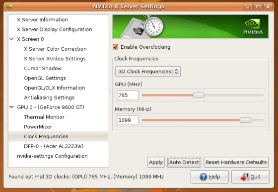Open the 3D Clock Frequencies dropdown

coord(148,72)
